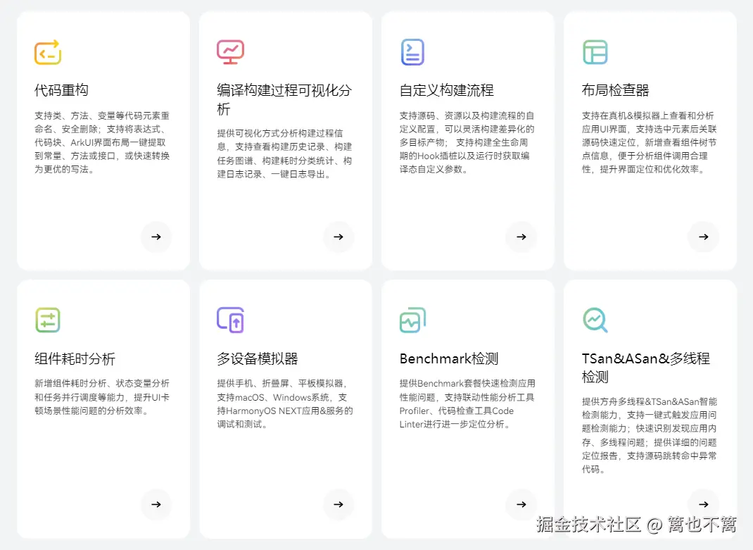Click the description starting 支持在真机&模拟器上查看
This screenshot has height=550, width=753.
point(650,142)
